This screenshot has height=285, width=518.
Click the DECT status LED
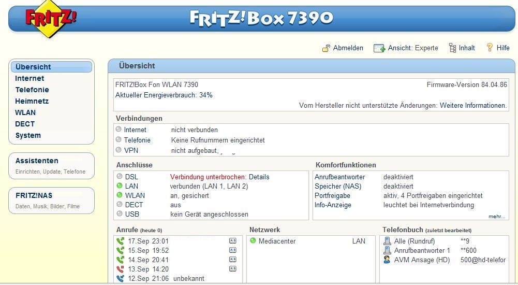(x=120, y=204)
